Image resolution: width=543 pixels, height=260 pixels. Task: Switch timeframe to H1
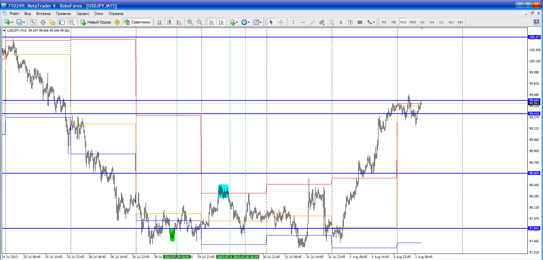pyautogui.click(x=422, y=22)
